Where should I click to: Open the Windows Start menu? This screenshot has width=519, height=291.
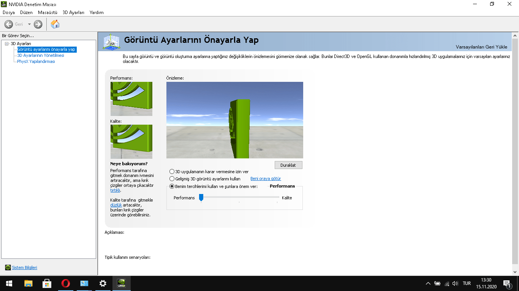tap(9, 283)
